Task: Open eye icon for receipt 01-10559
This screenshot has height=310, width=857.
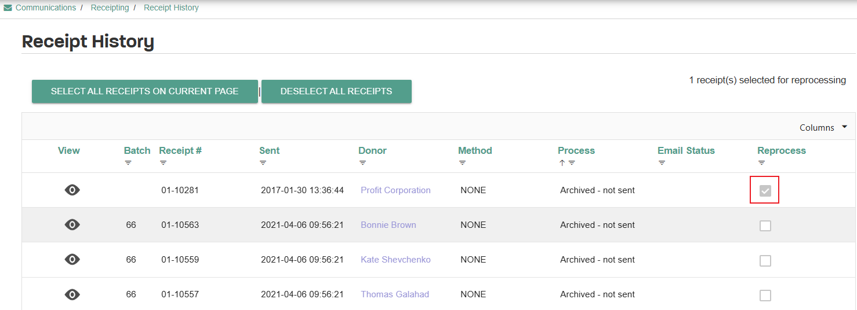Action: point(72,259)
